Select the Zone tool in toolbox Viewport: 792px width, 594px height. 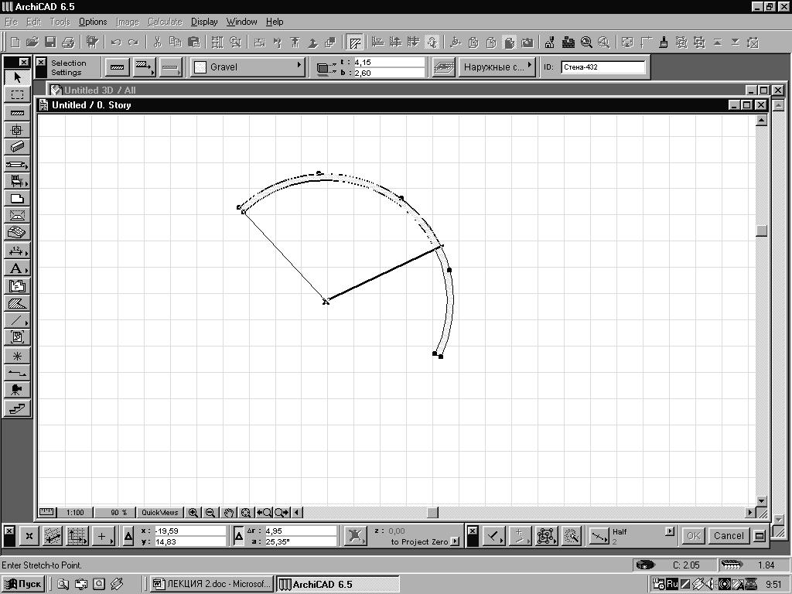pyautogui.click(x=17, y=286)
